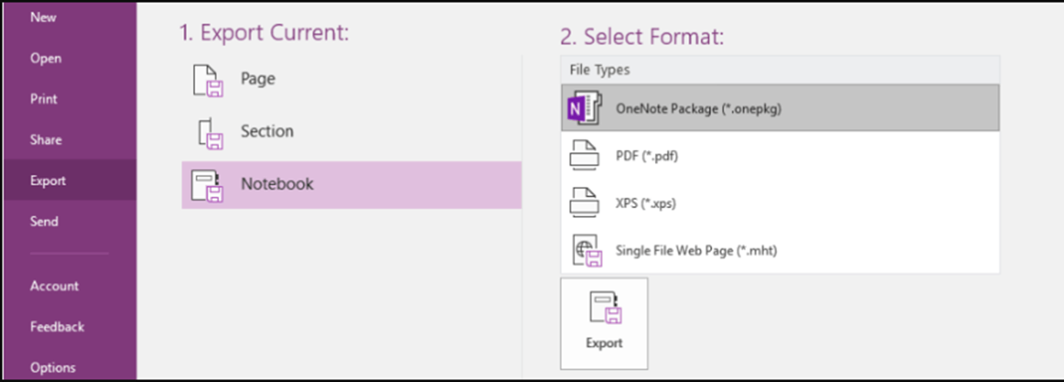The width and height of the screenshot is (1064, 382).
Task: Open the New menu item
Action: [x=43, y=17]
